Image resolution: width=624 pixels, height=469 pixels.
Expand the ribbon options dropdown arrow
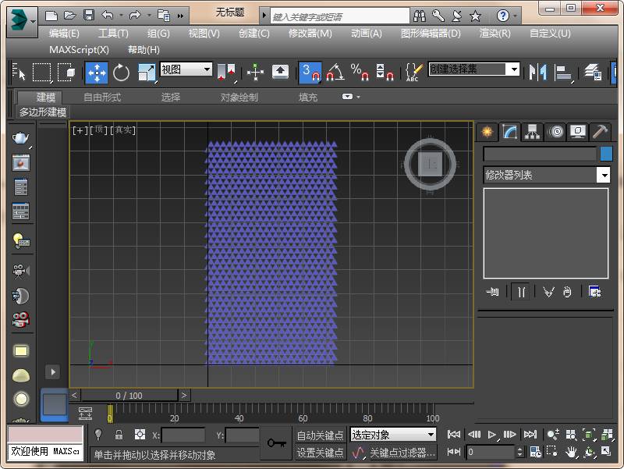(x=359, y=97)
